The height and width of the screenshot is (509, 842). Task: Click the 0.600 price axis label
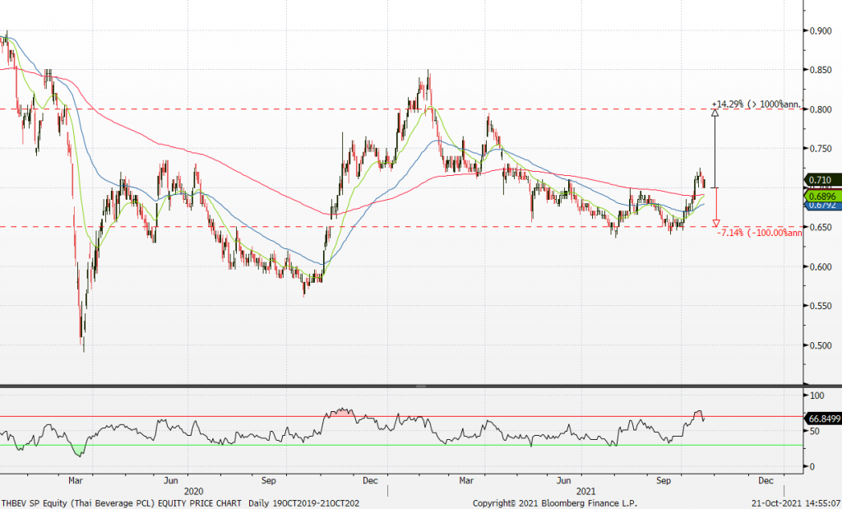pos(821,267)
